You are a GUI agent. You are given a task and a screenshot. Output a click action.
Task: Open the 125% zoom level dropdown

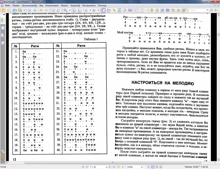142,167
